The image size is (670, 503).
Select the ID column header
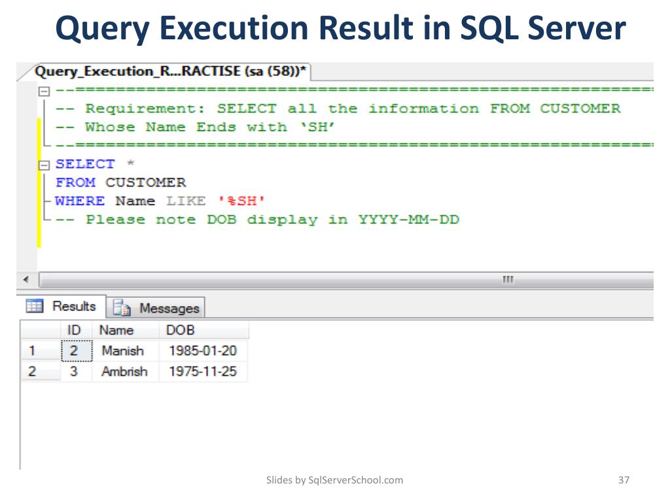76,330
